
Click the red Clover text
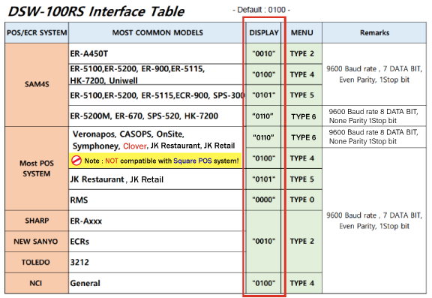[135, 146]
